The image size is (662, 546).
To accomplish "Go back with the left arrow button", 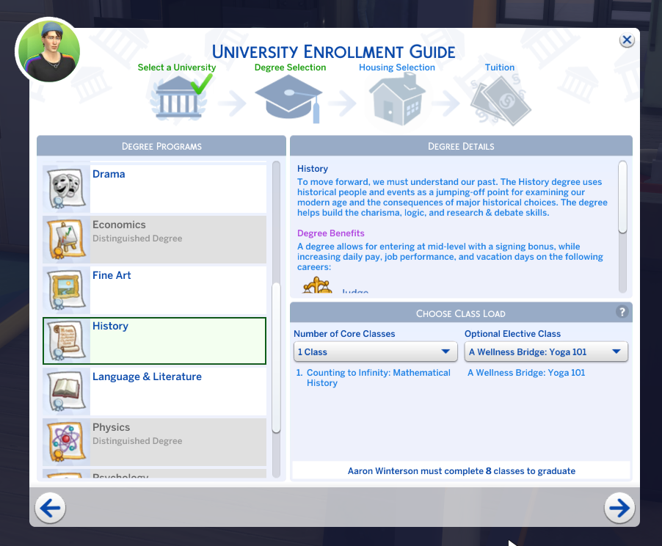I will (50, 508).
